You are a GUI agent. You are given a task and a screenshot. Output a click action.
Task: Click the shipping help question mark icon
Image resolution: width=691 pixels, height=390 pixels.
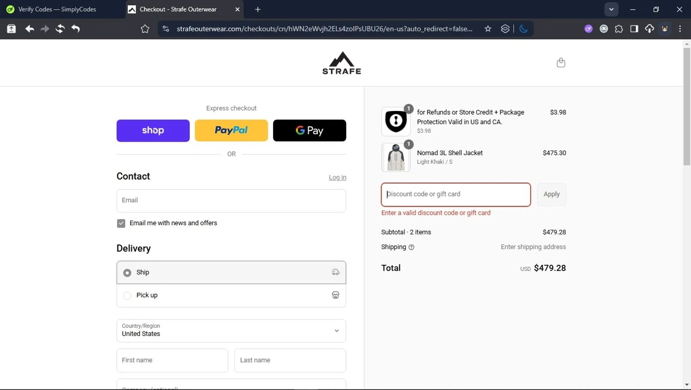coord(411,247)
